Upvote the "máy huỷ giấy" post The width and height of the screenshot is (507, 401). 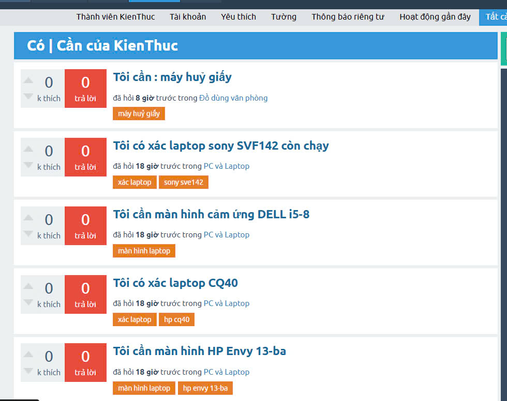click(28, 81)
